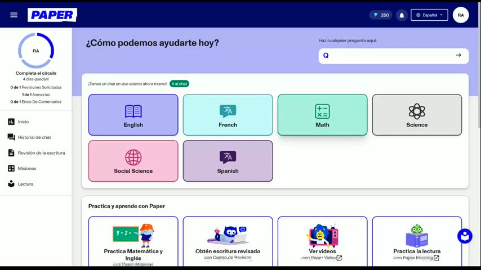Click '4 días quedan!' text

click(36, 79)
